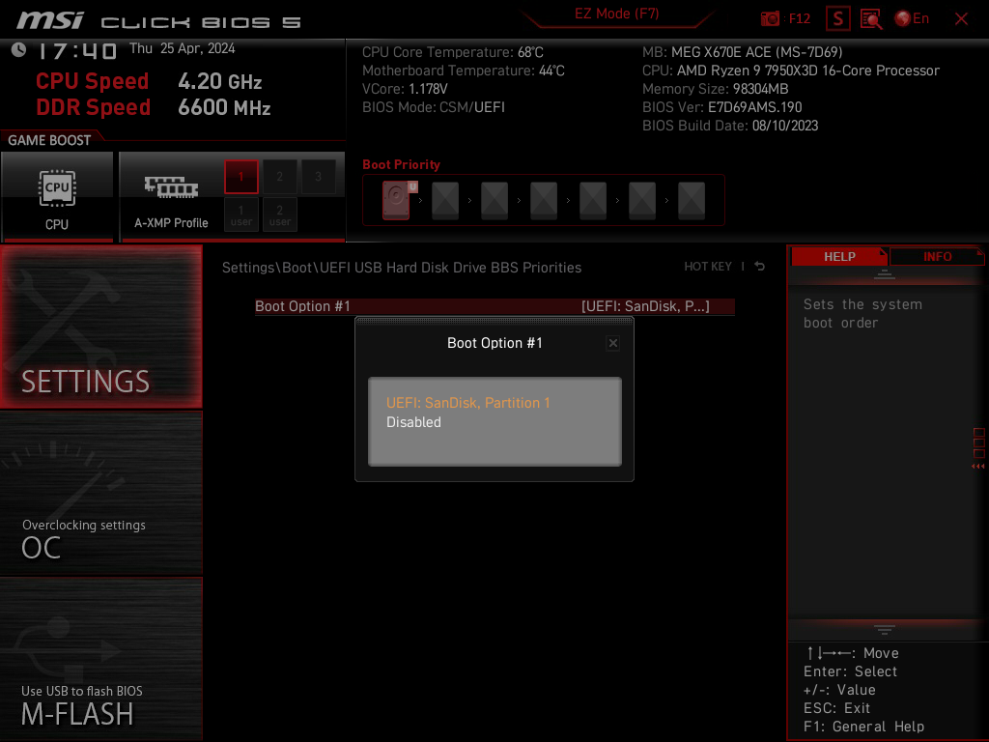Collapse the help panel top handle
The width and height of the screenshot is (989, 742).
tap(885, 273)
